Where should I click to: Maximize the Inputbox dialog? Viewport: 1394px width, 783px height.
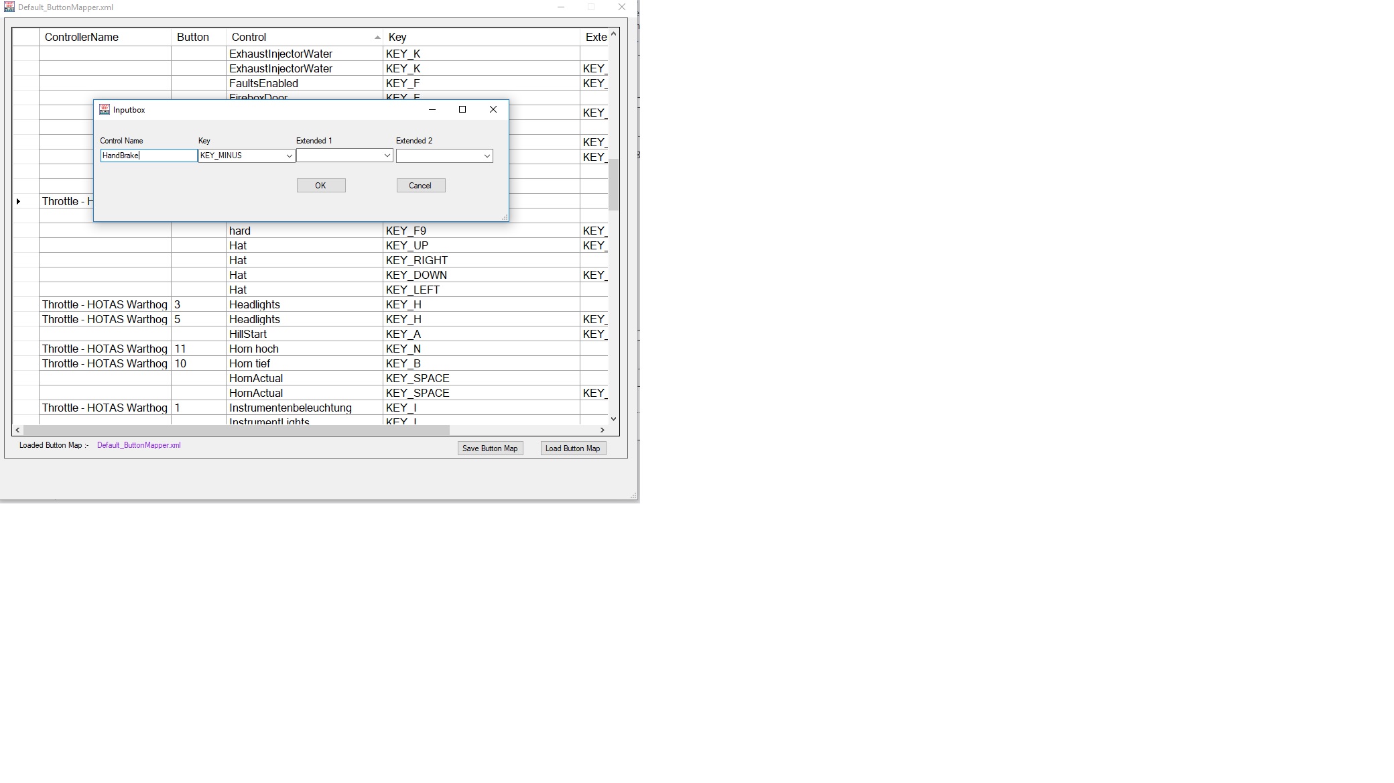tap(462, 109)
